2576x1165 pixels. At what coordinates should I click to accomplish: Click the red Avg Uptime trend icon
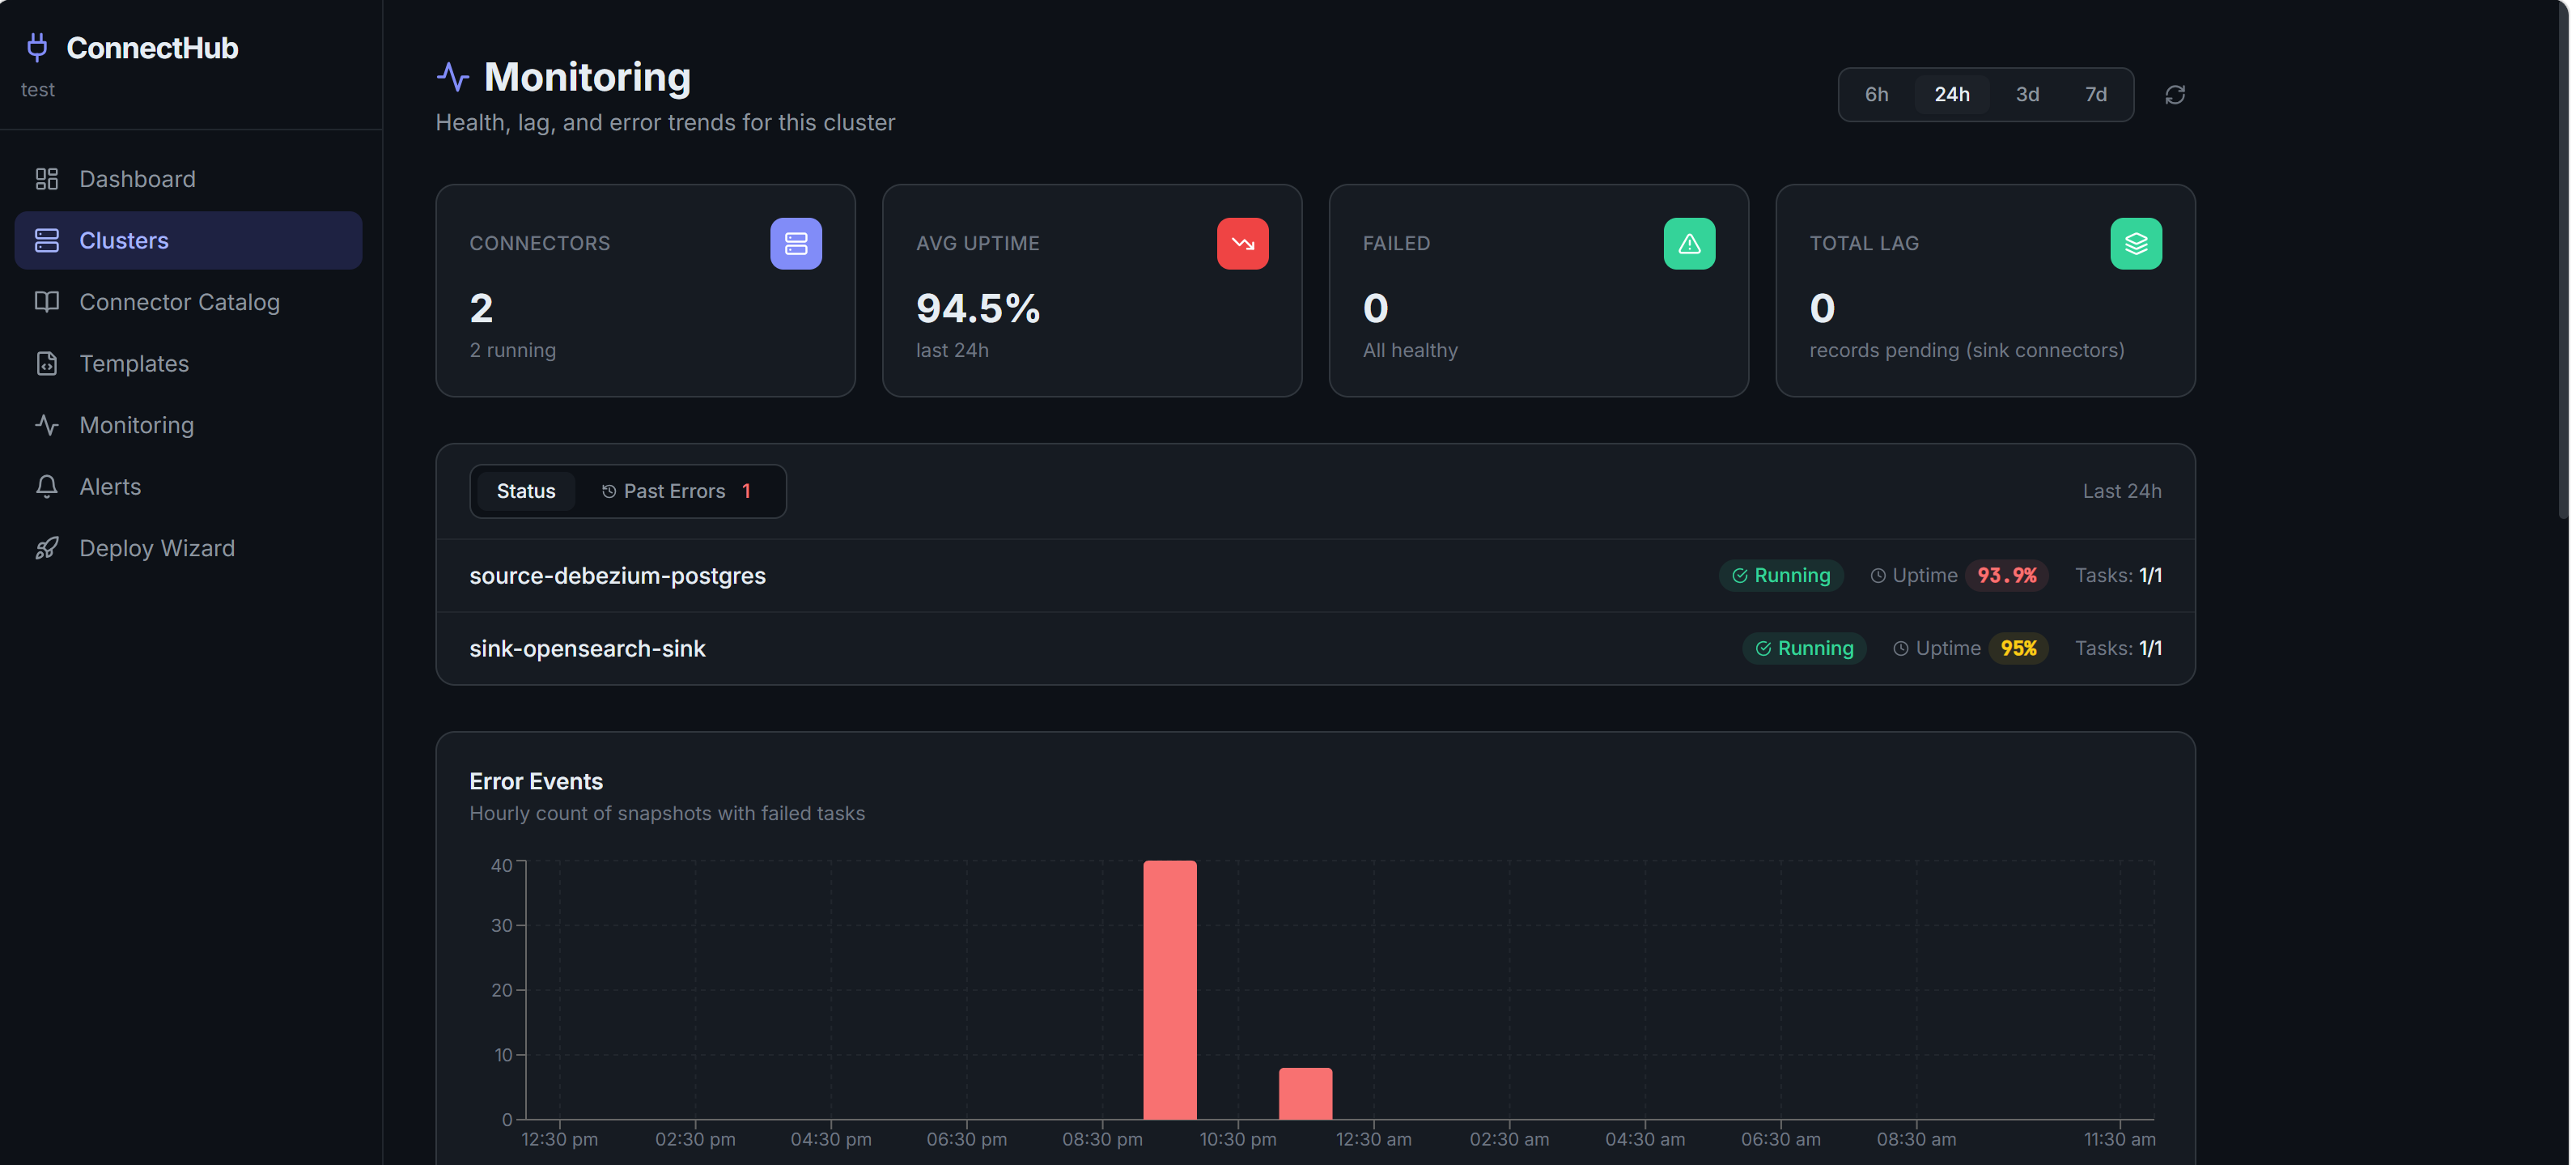1242,243
